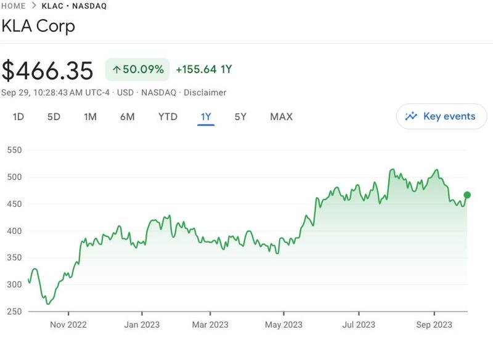Click the +155.64 1Y change text

[204, 70]
